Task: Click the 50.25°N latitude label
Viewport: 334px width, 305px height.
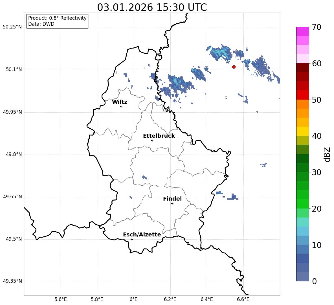Action: (x=12, y=27)
